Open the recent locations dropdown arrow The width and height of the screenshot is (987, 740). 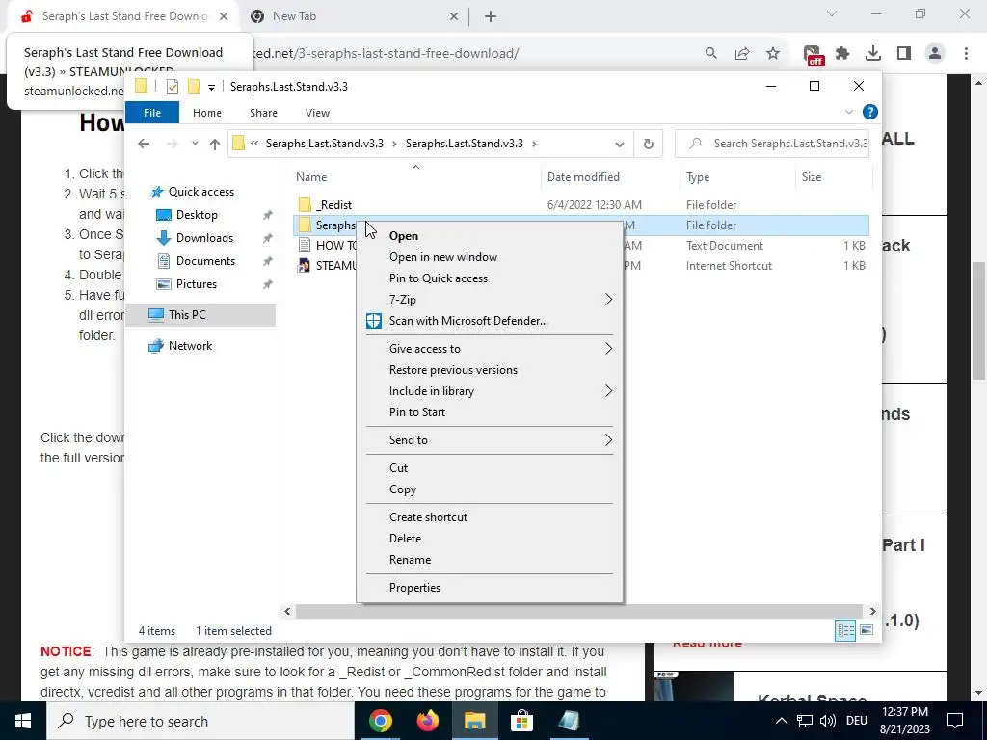point(195,144)
